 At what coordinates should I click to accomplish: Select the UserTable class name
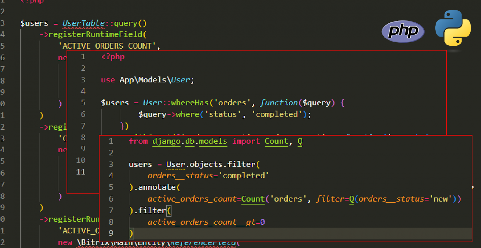pyautogui.click(x=83, y=23)
